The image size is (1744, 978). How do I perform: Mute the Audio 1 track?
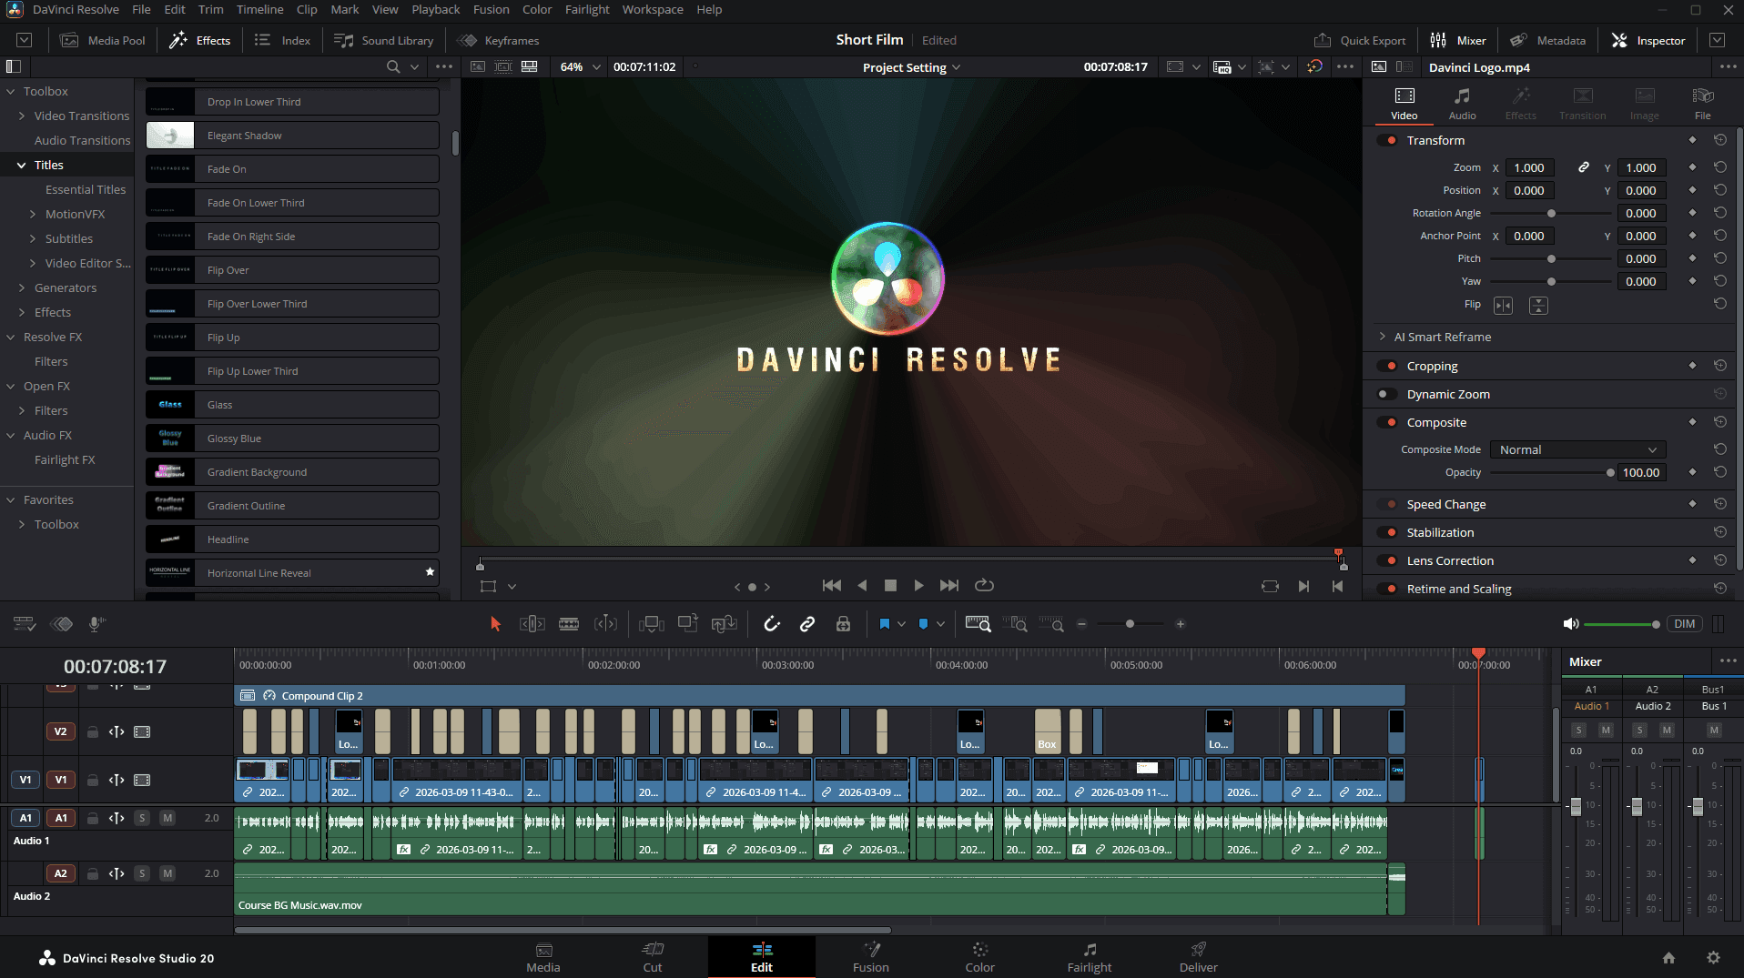tap(167, 818)
